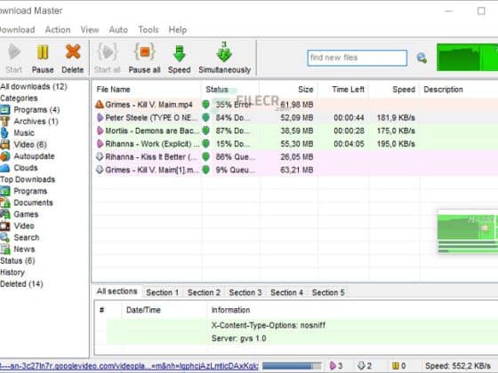This screenshot has width=498, height=373.
Task: Sort by the Status column header
Action: click(230, 90)
